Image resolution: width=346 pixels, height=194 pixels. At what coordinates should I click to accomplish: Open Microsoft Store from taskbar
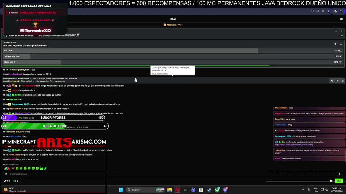pyautogui.click(x=201, y=190)
